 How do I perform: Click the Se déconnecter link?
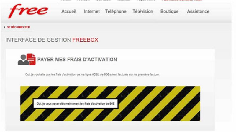click(19, 27)
